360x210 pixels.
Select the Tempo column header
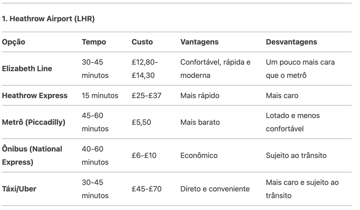[x=94, y=42]
